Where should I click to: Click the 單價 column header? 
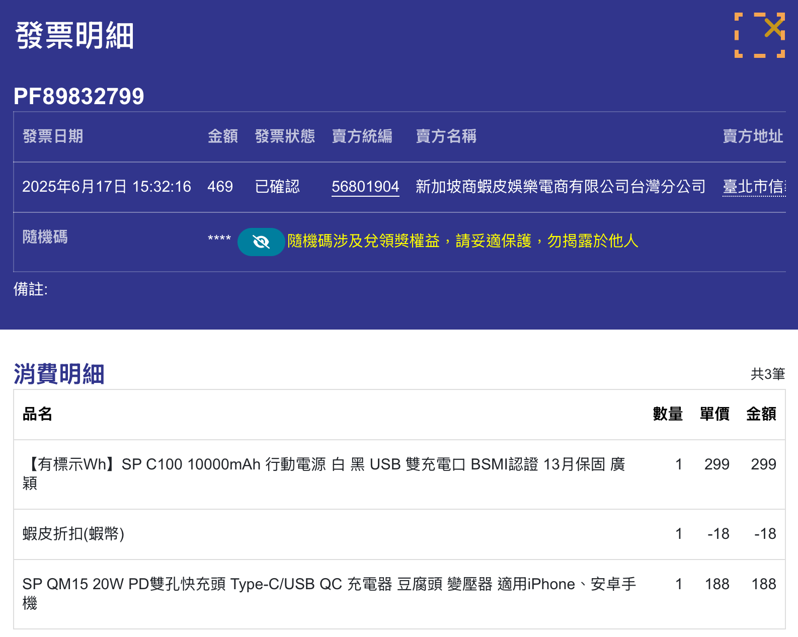pyautogui.click(x=714, y=414)
